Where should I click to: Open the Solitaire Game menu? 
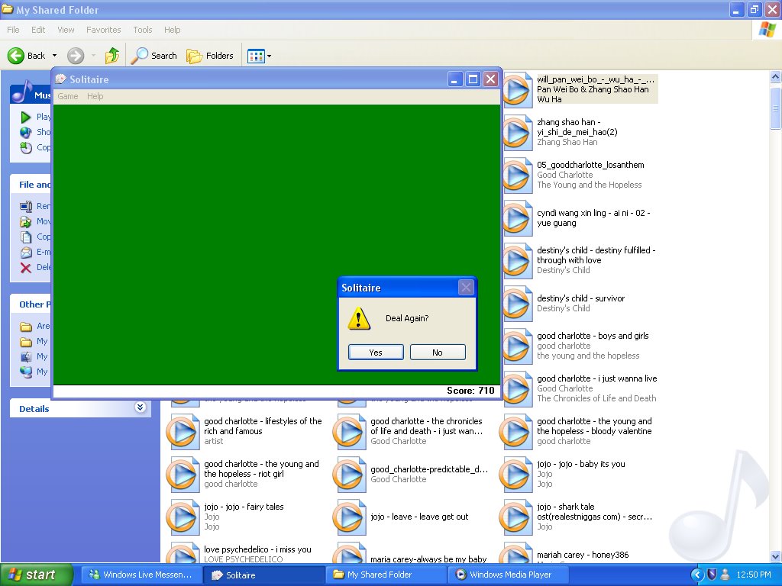[x=68, y=96]
